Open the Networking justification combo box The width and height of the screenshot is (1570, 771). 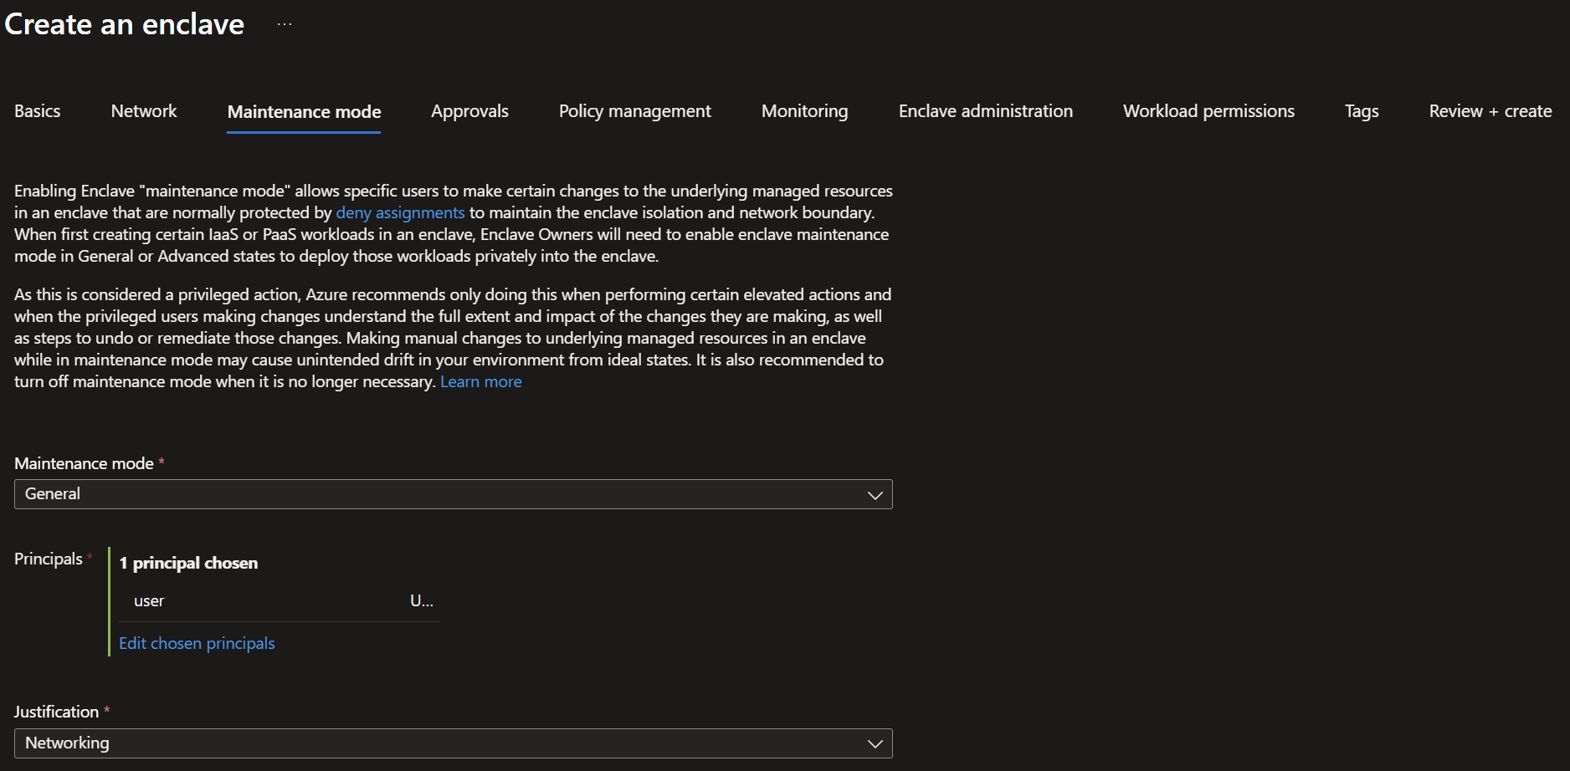[454, 743]
